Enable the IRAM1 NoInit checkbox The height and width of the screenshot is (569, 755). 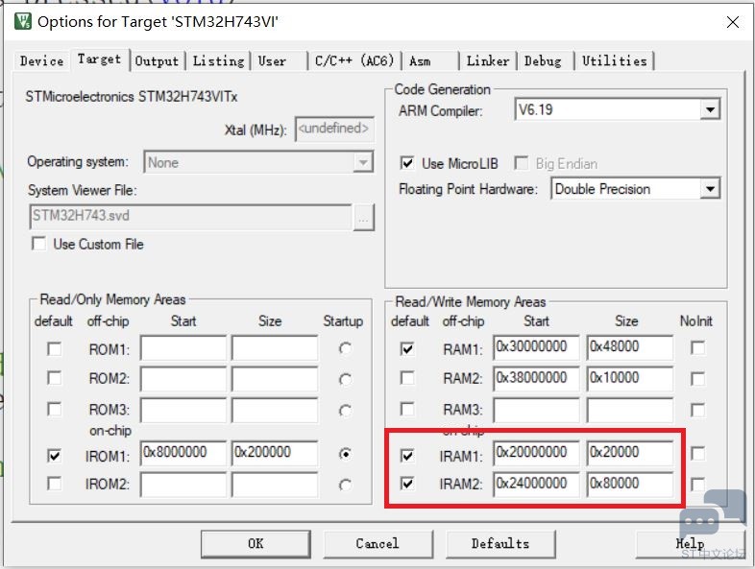697,454
